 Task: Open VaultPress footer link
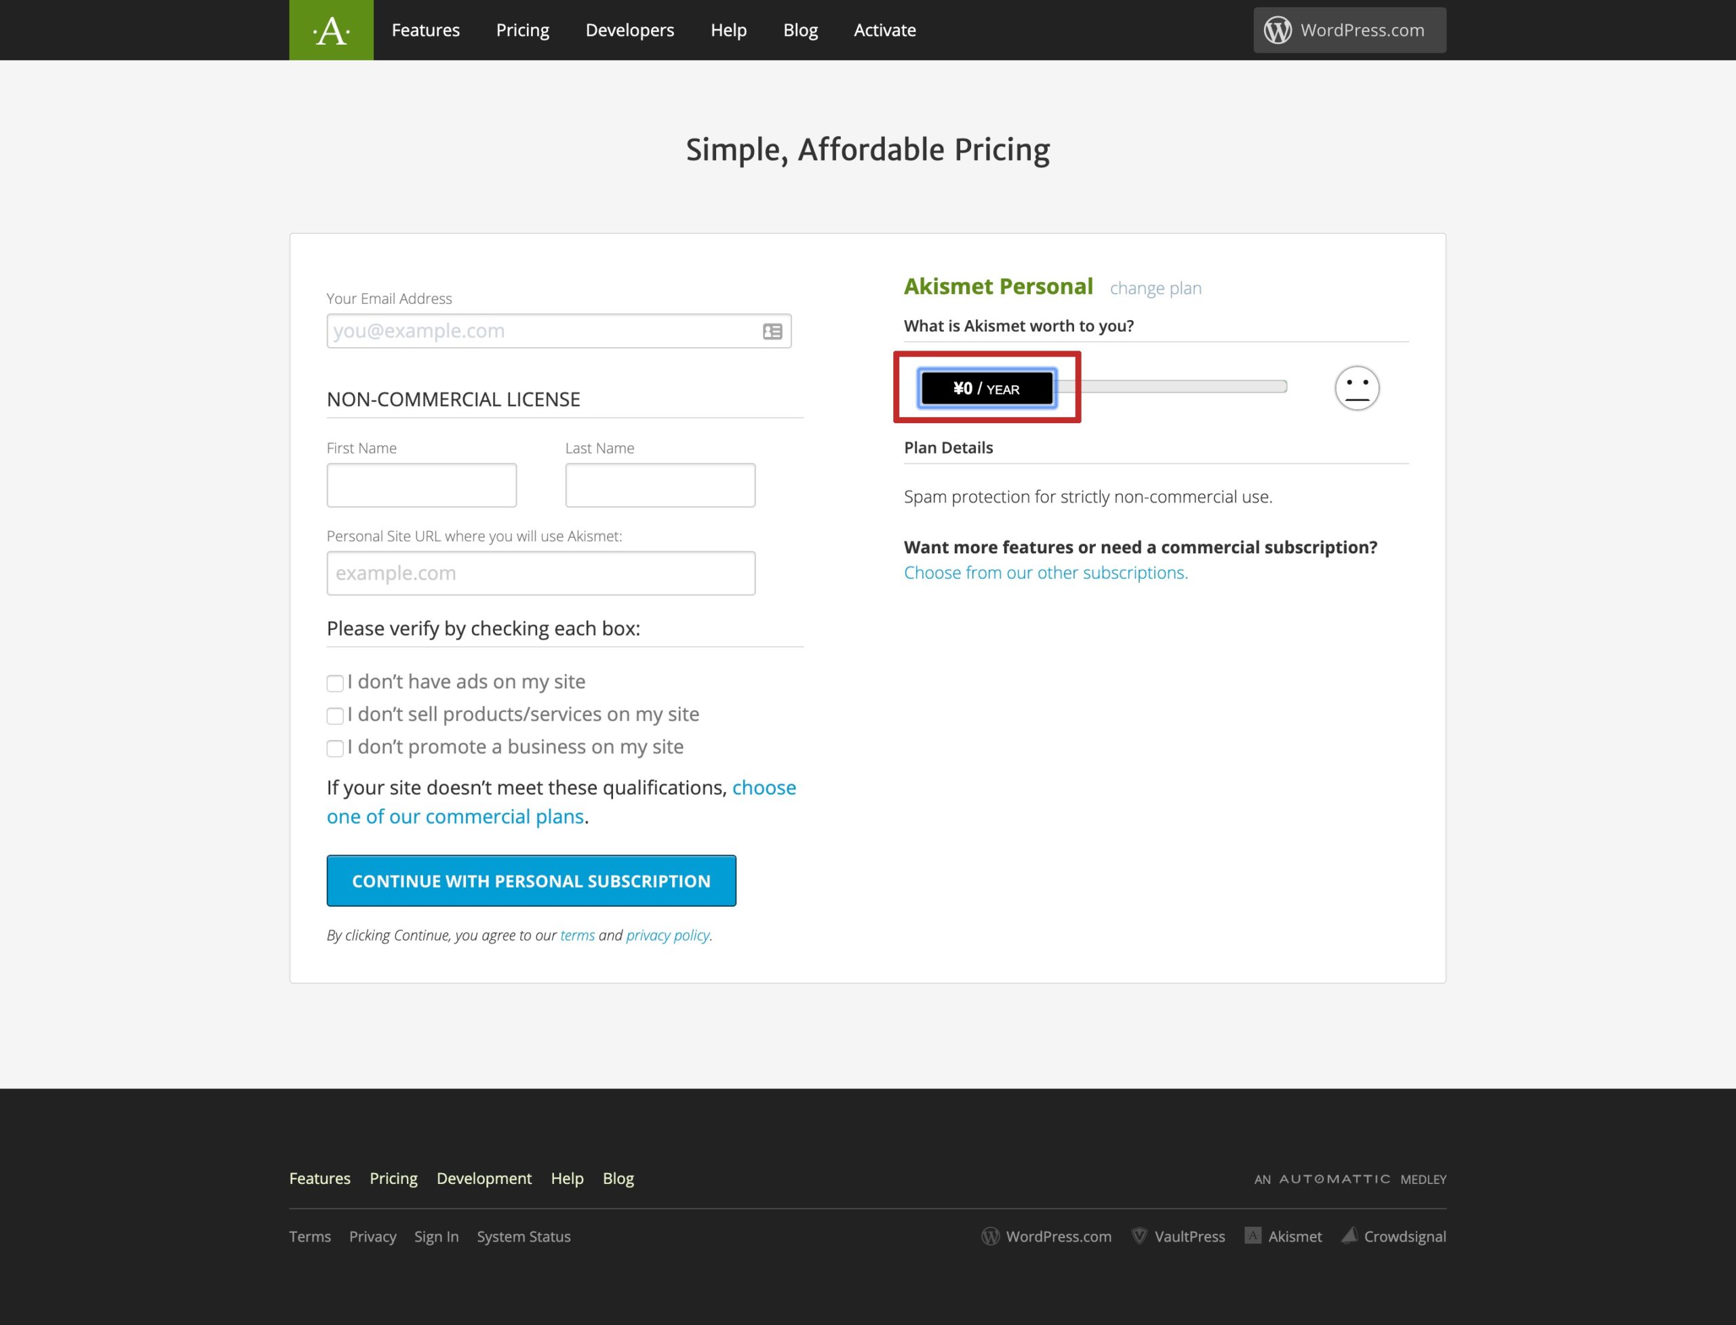click(1179, 1236)
